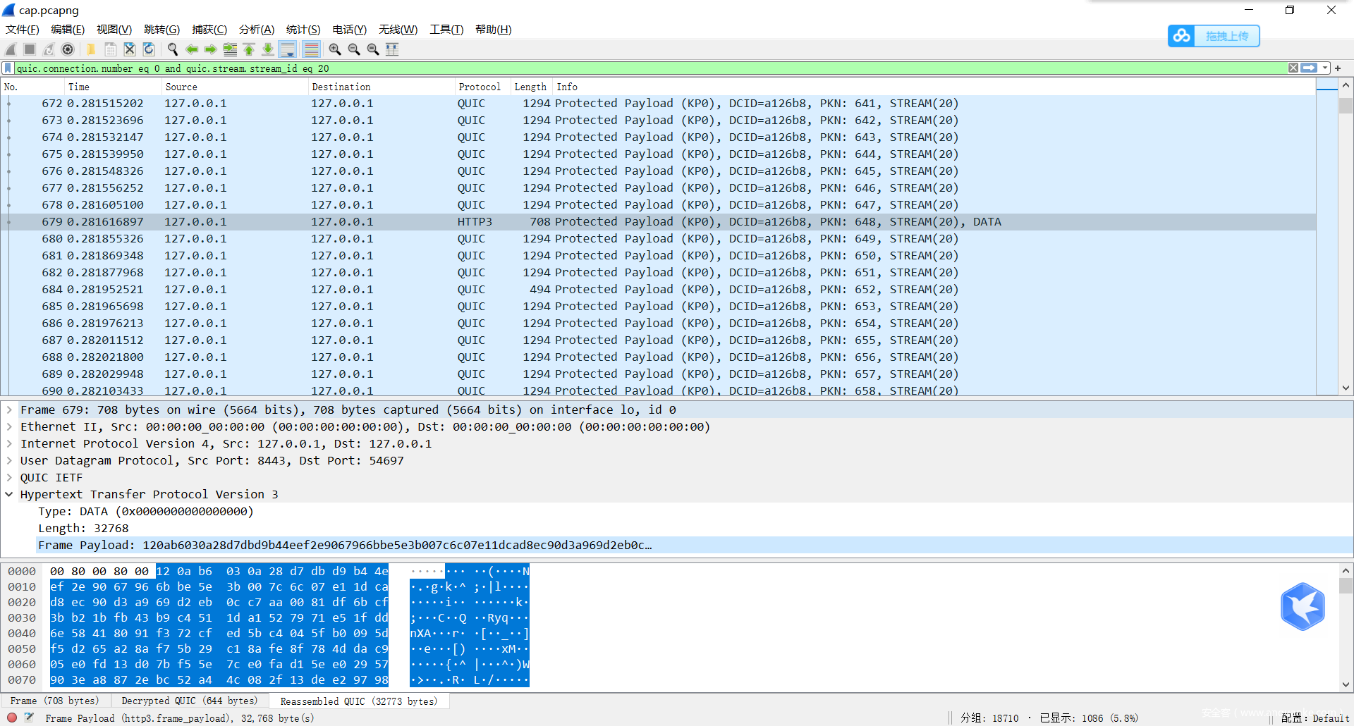Click the 拖拽上传 upload button
Screen dimensions: 1354x726
tap(1214, 36)
